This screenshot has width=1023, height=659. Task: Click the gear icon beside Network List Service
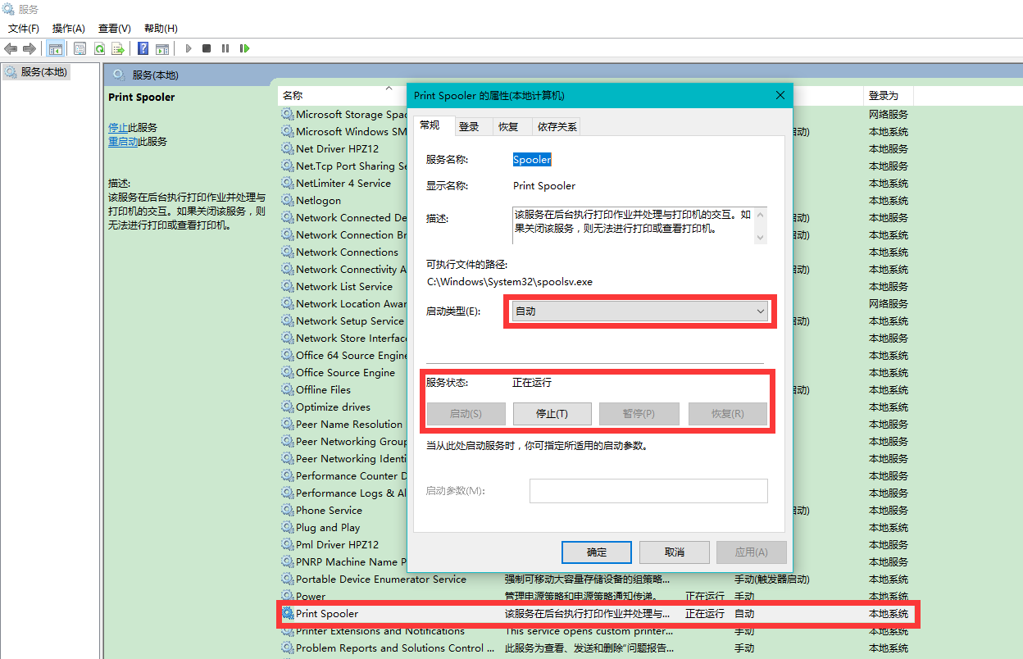(288, 286)
